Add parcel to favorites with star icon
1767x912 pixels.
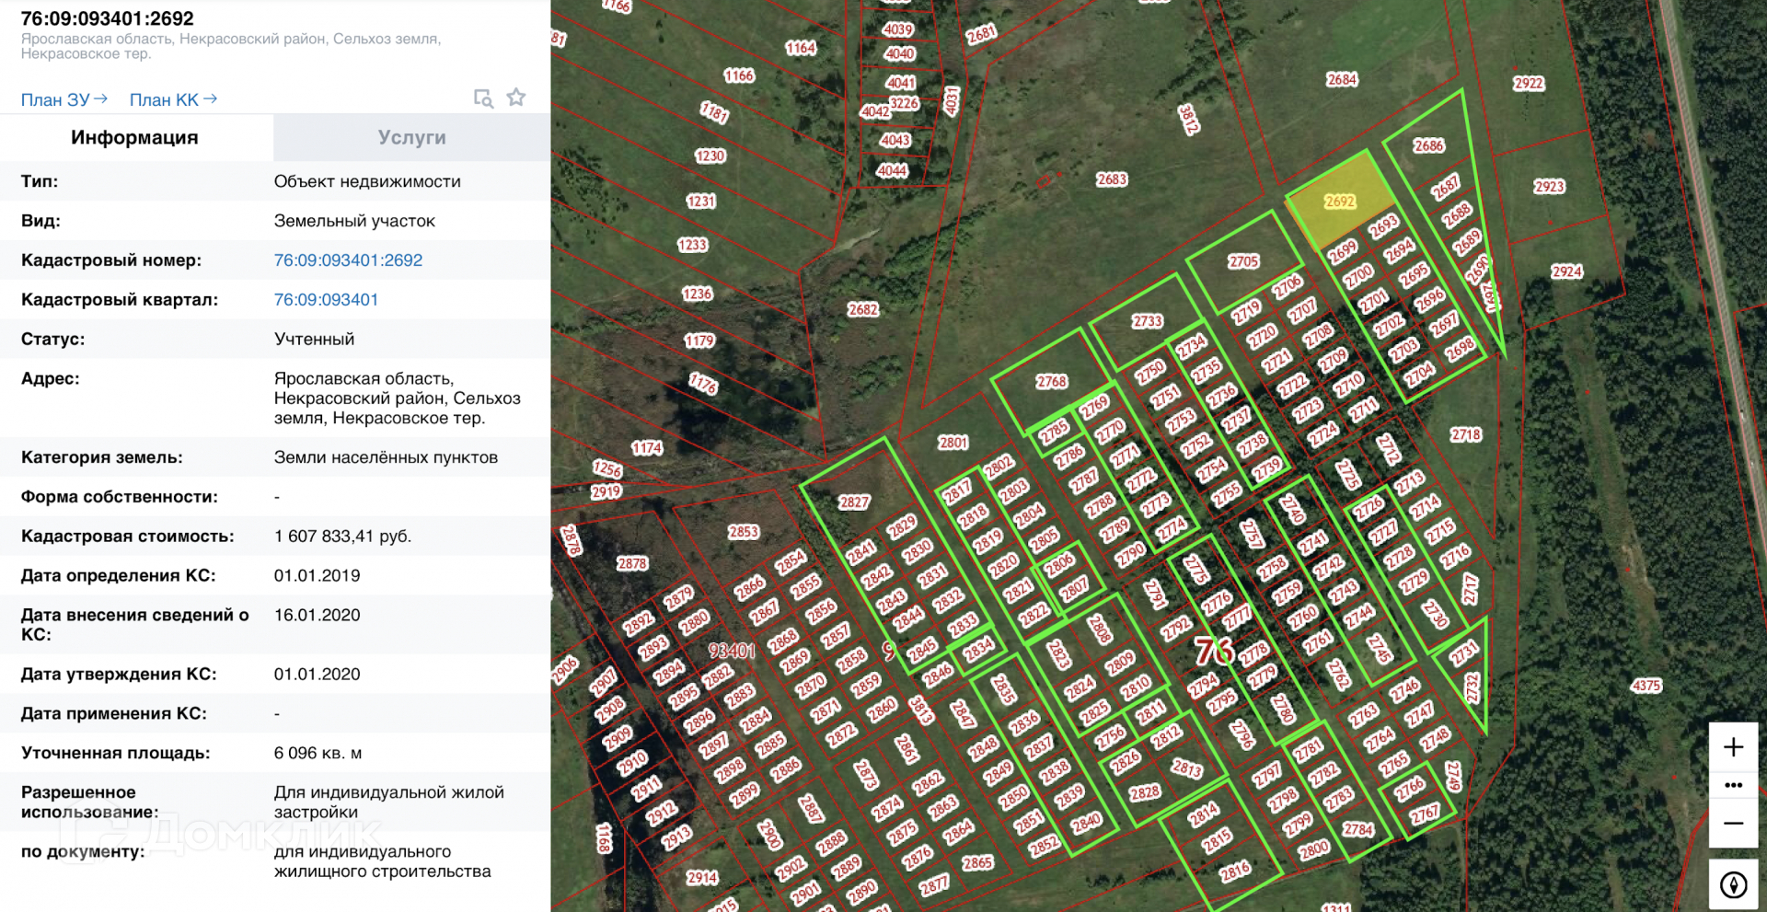pyautogui.click(x=516, y=98)
